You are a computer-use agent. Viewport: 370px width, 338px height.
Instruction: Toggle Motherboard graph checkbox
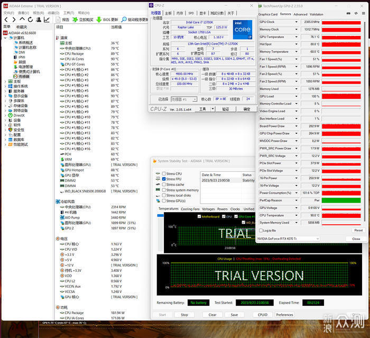(199, 216)
